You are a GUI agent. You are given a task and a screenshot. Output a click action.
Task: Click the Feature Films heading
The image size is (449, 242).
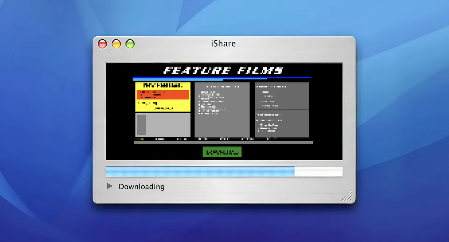223,71
